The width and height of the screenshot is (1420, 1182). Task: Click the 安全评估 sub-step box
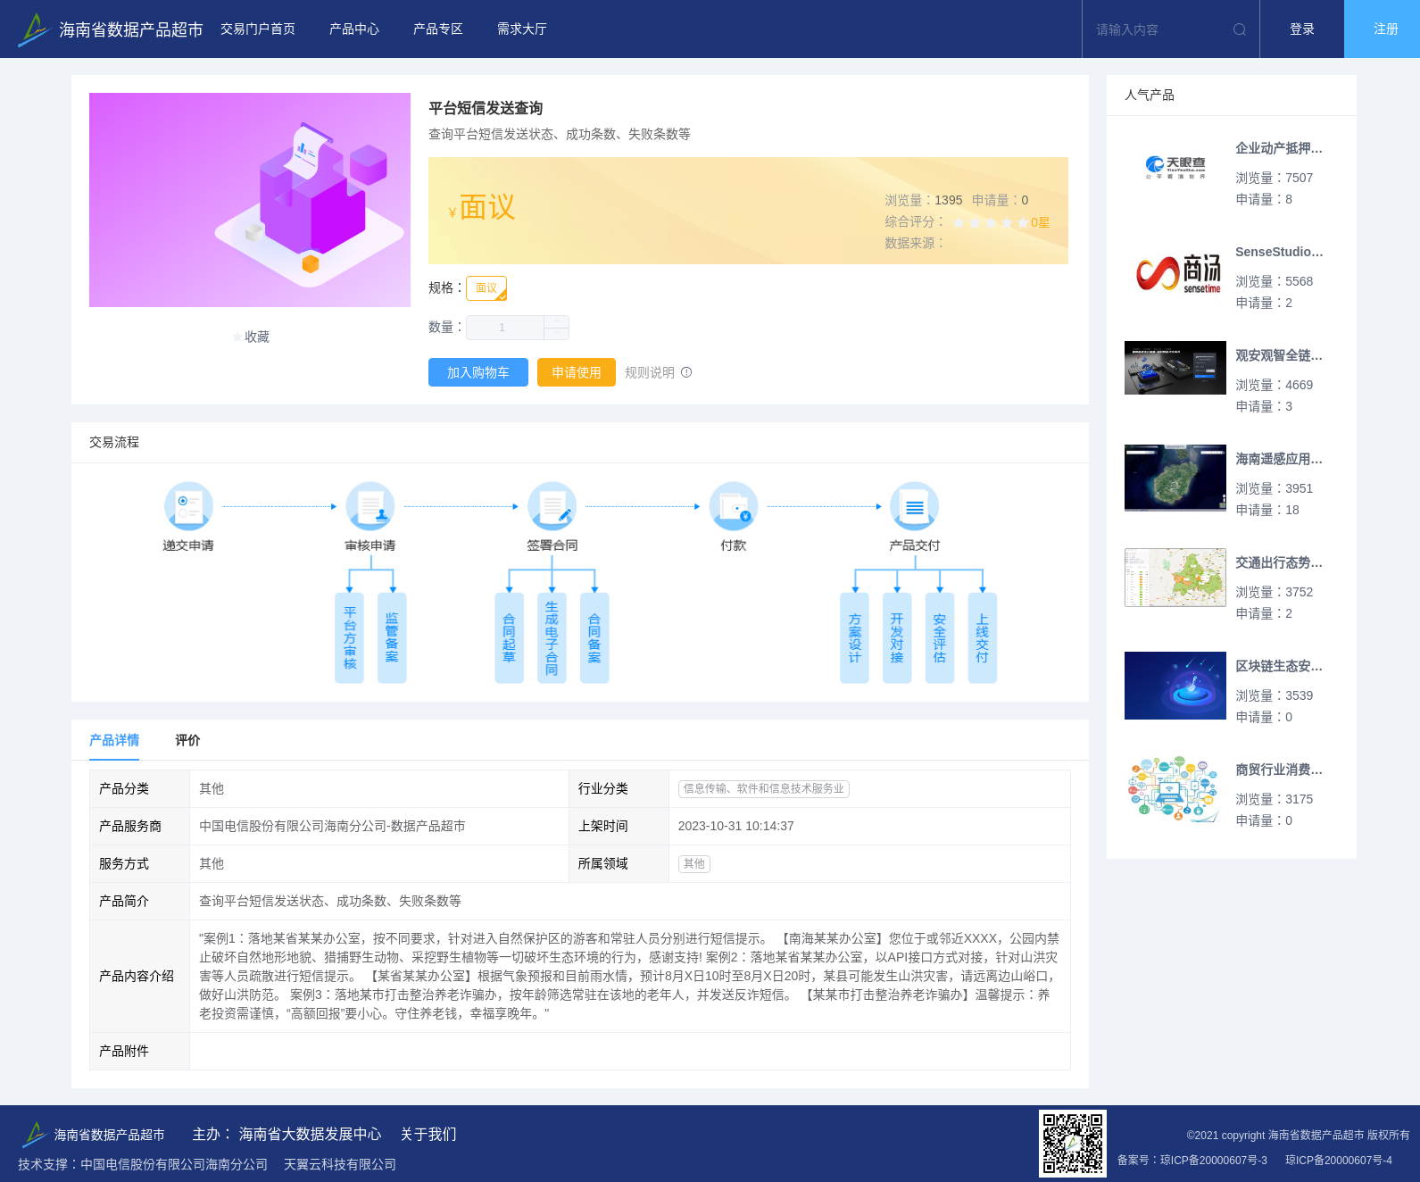click(940, 638)
